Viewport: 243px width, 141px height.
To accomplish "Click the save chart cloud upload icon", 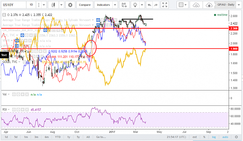I will 209,5.
